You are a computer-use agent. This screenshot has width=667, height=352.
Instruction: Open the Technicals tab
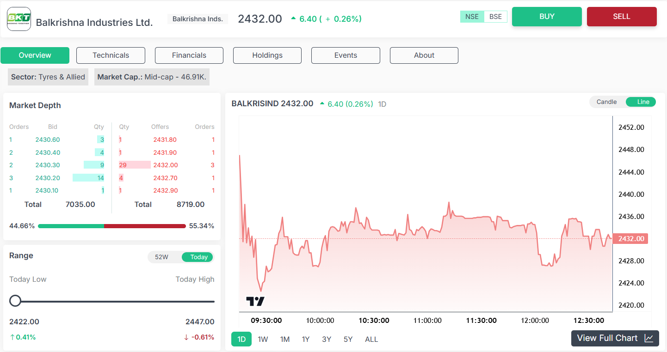pos(111,55)
